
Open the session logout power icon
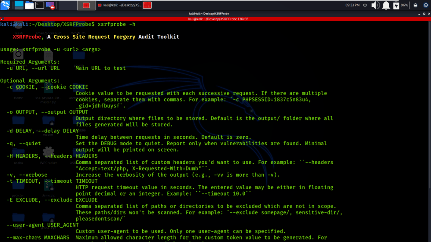click(426, 5)
